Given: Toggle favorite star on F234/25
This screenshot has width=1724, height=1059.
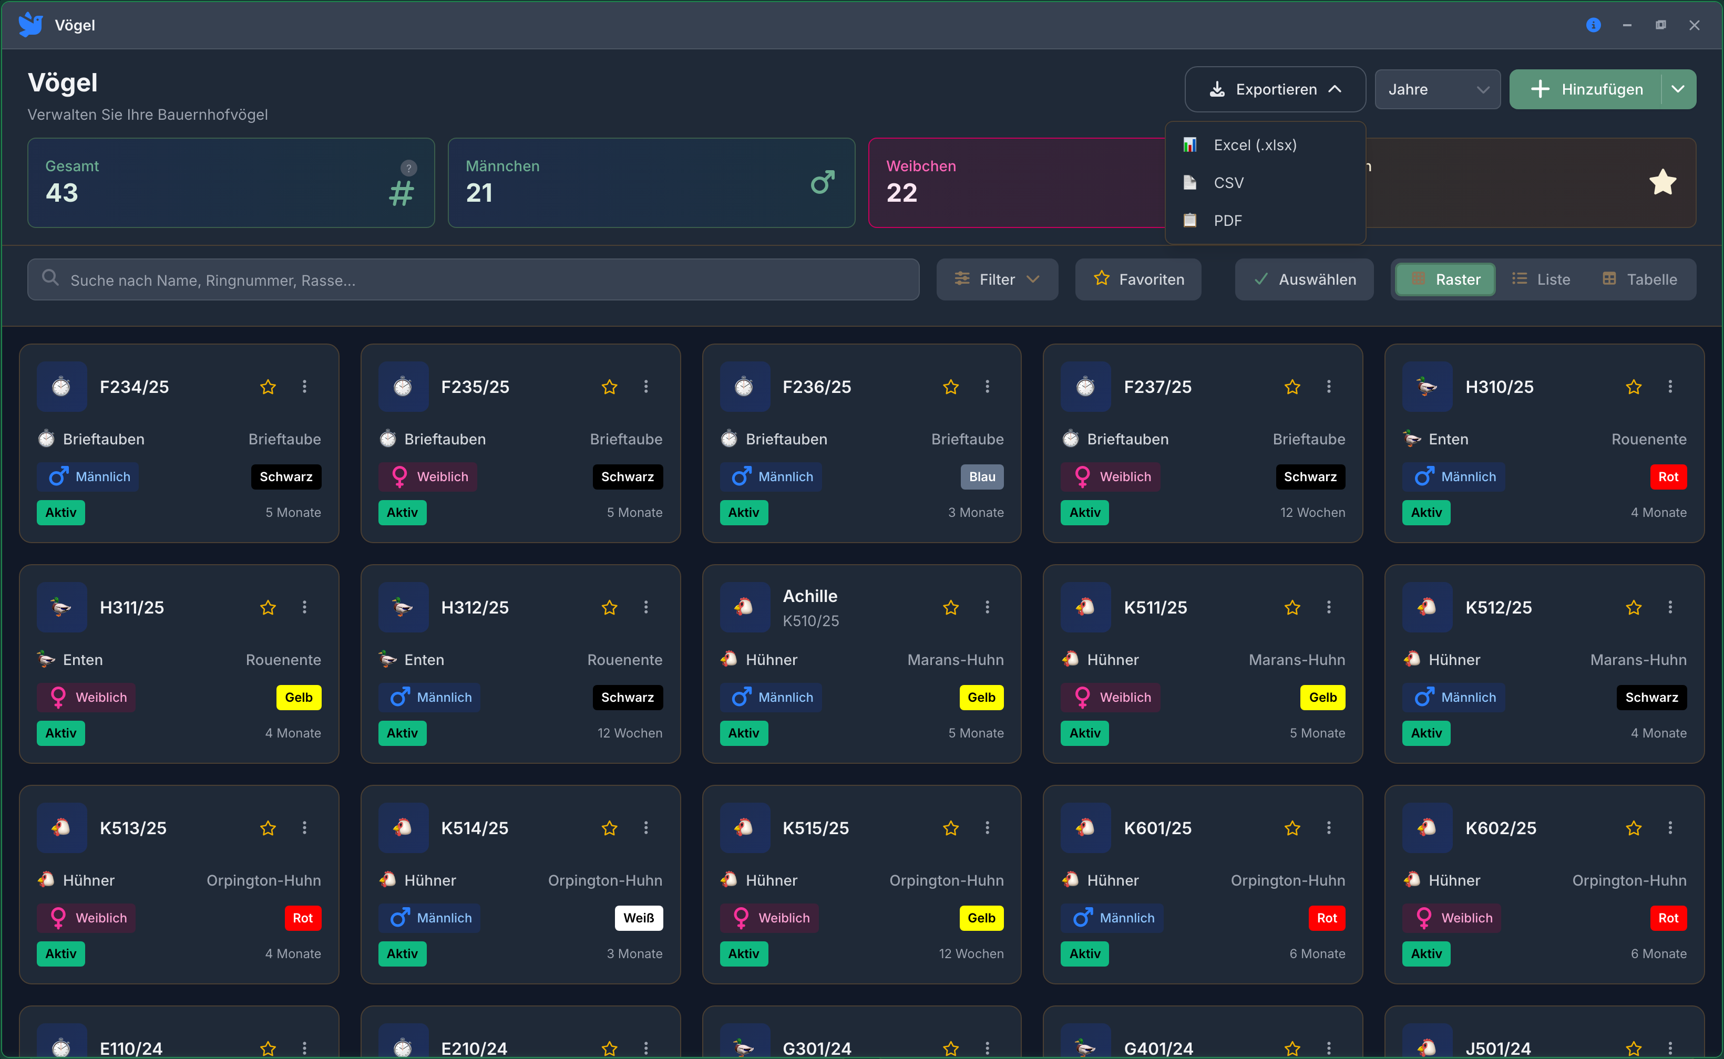Looking at the screenshot, I should (x=268, y=387).
